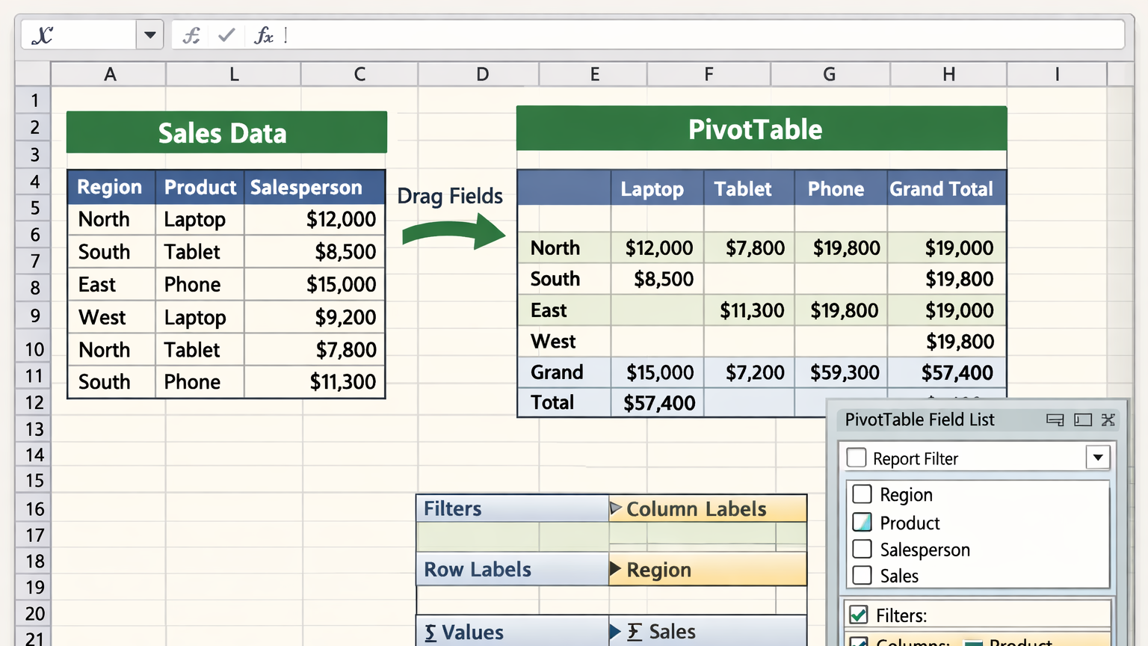Image resolution: width=1148 pixels, height=646 pixels.
Task: Click the checkmark confirm icon in the formula bar
Action: [226, 34]
